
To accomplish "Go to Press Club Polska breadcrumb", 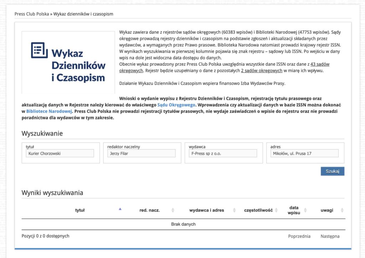I will [x=32, y=14].
